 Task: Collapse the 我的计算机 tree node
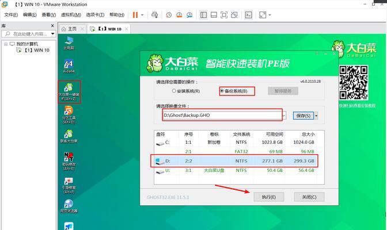pyautogui.click(x=6, y=44)
